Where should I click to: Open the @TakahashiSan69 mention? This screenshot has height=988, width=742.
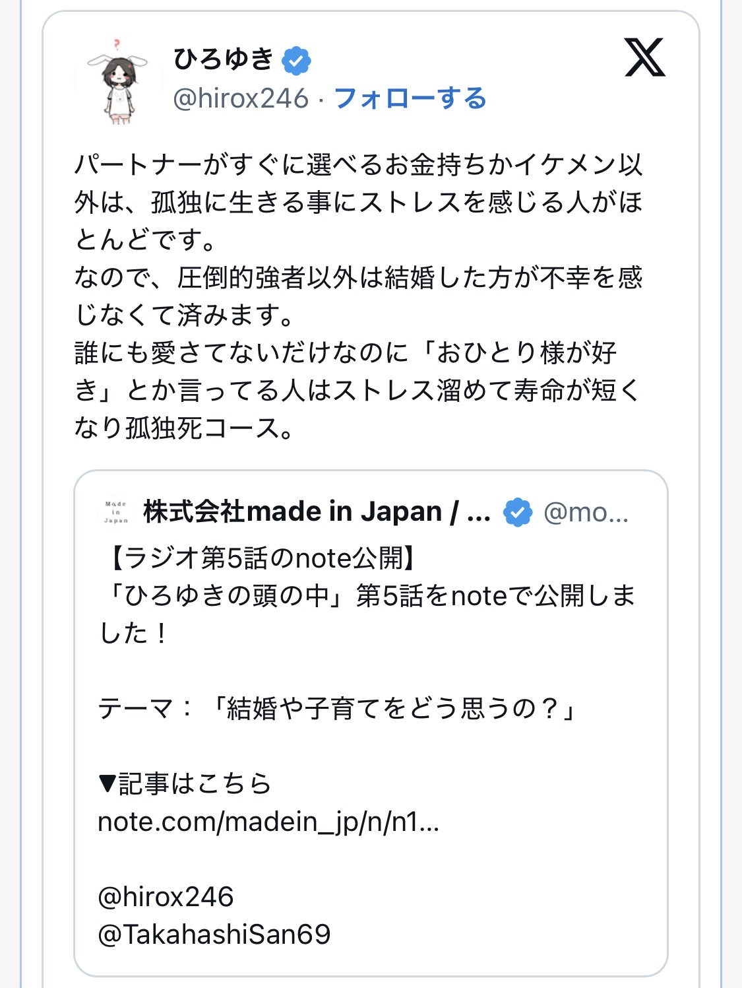click(x=214, y=935)
